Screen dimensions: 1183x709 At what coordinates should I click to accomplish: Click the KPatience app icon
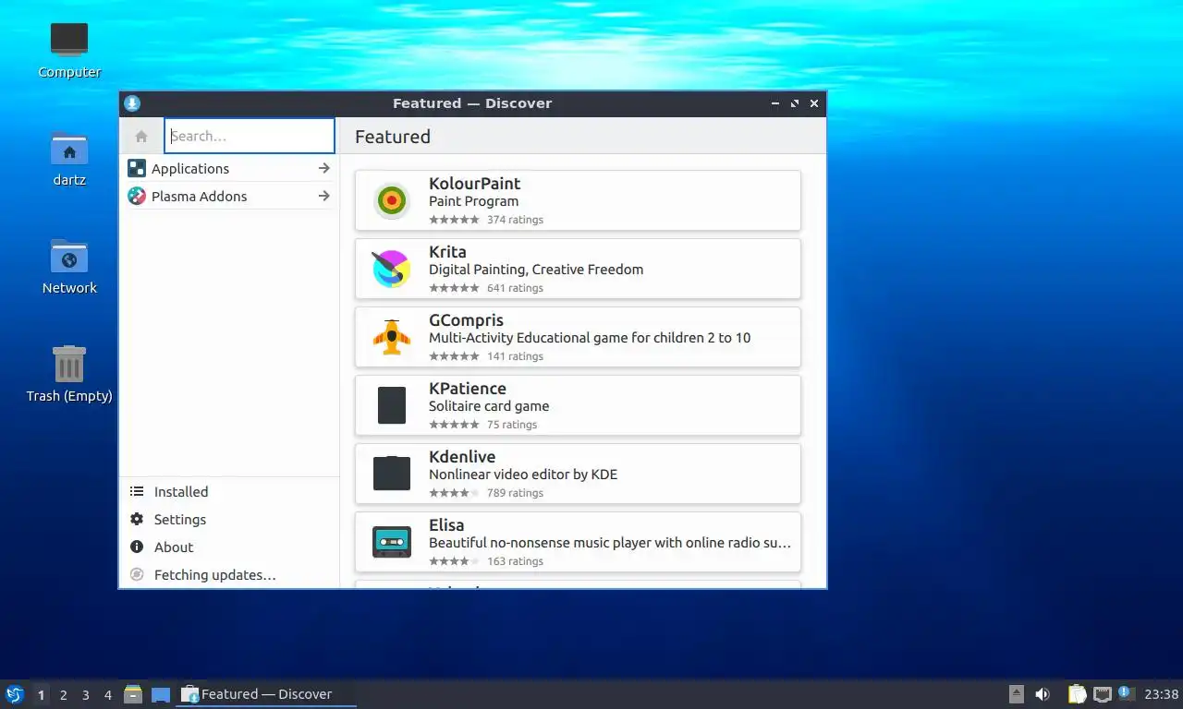[392, 405]
